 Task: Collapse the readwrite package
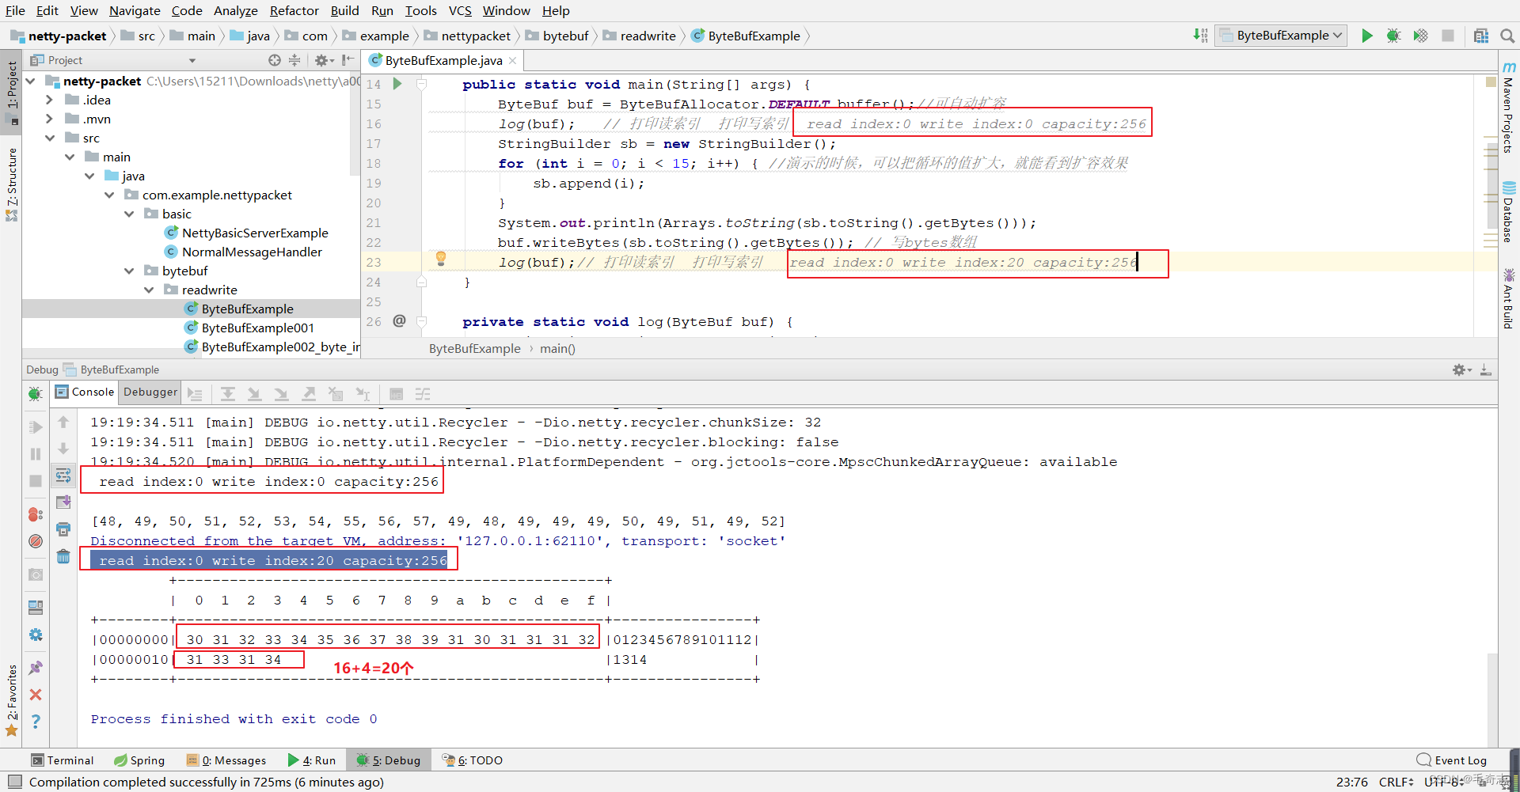click(149, 290)
